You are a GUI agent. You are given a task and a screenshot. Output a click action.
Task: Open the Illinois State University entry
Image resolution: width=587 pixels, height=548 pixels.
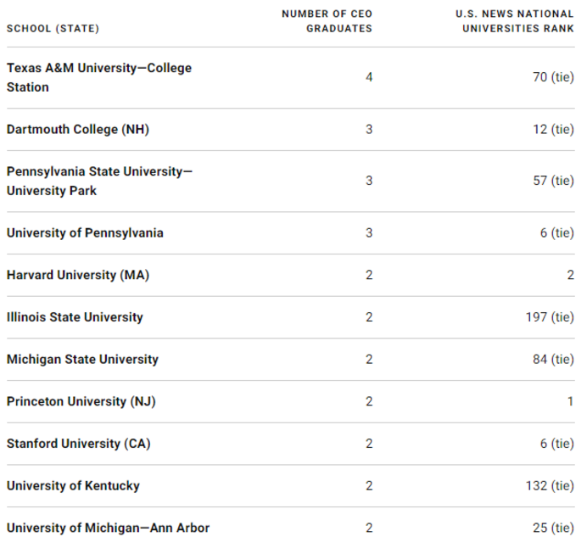pyautogui.click(x=75, y=317)
